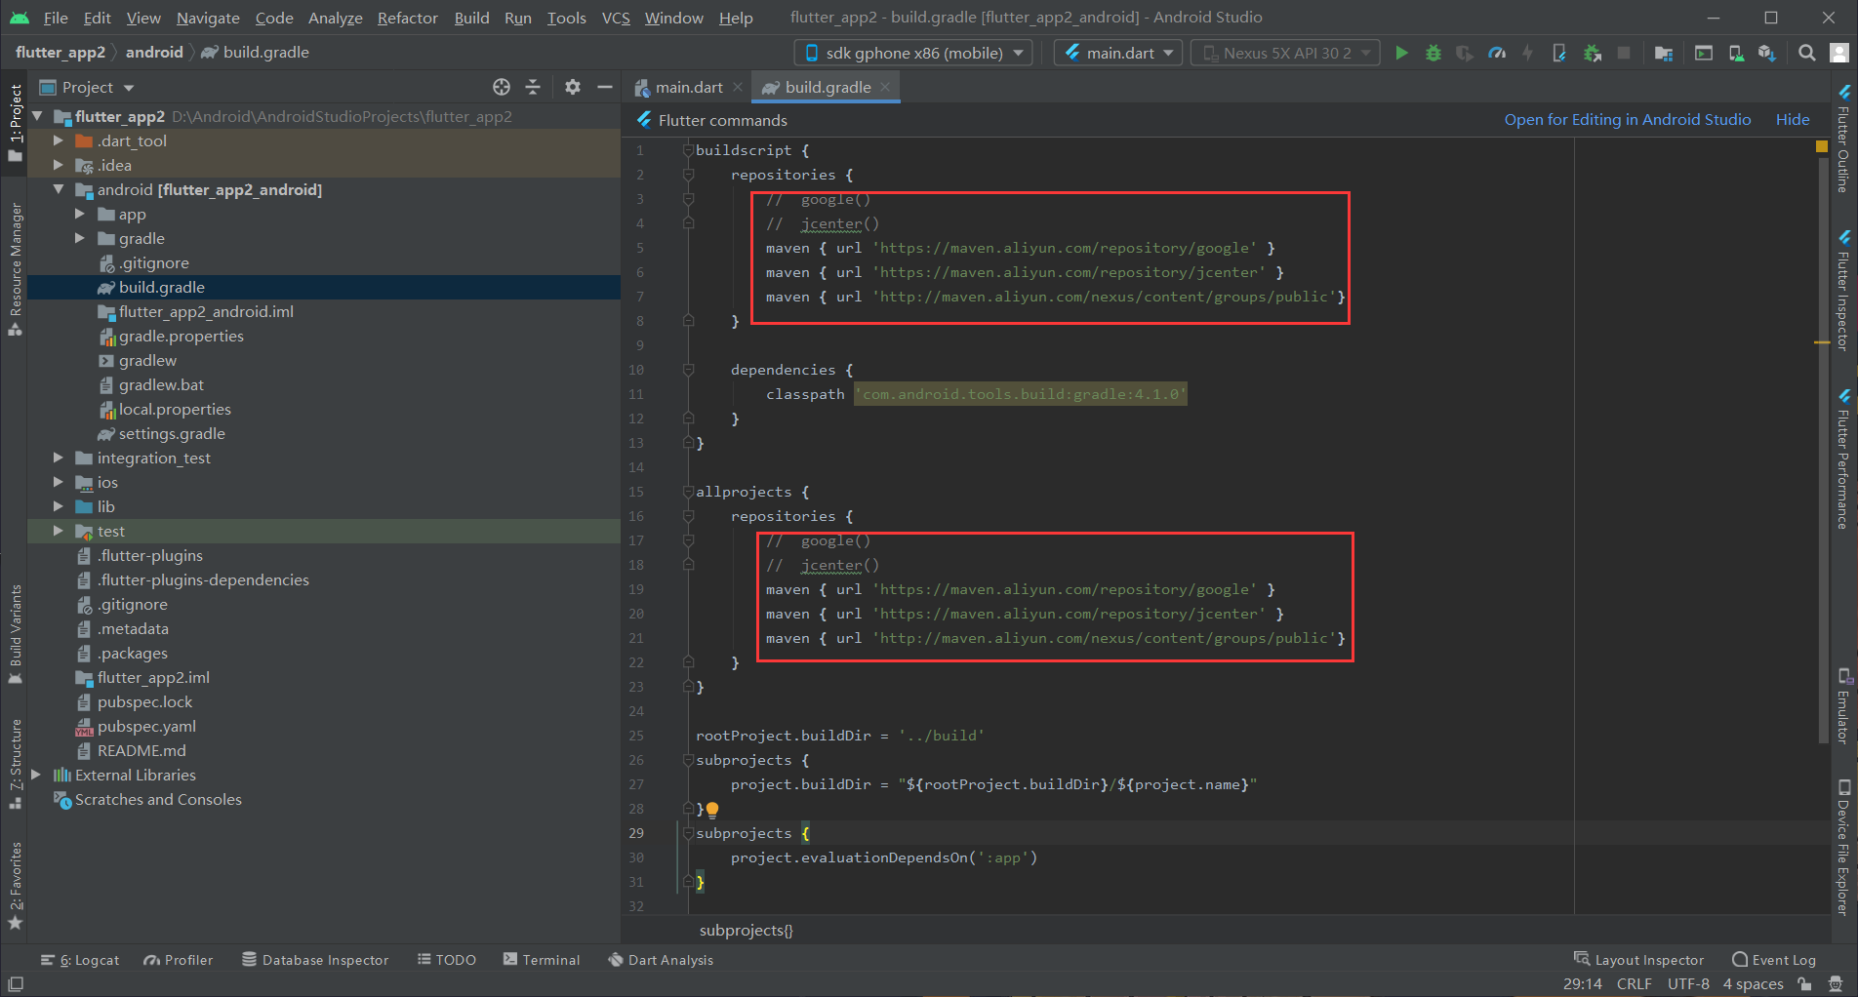Open Project Structure folder icon in toolbar
Screen dimensions: 1858x997
pos(1664,53)
